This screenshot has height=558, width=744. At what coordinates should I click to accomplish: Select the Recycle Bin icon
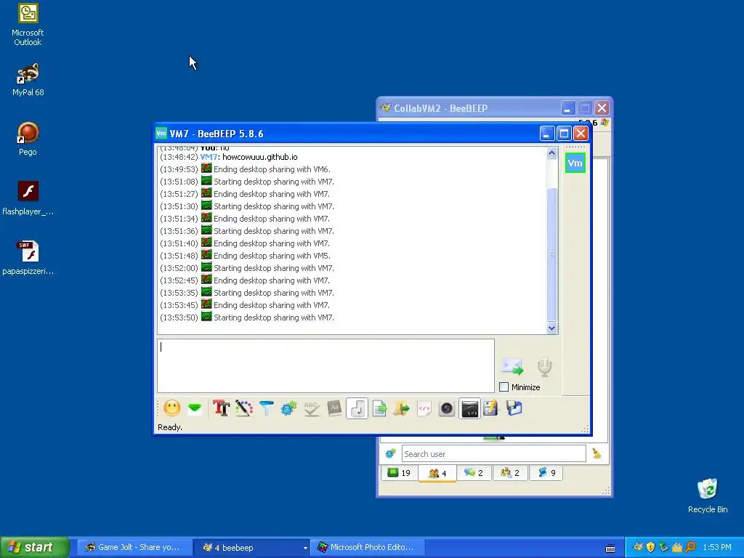(x=708, y=496)
